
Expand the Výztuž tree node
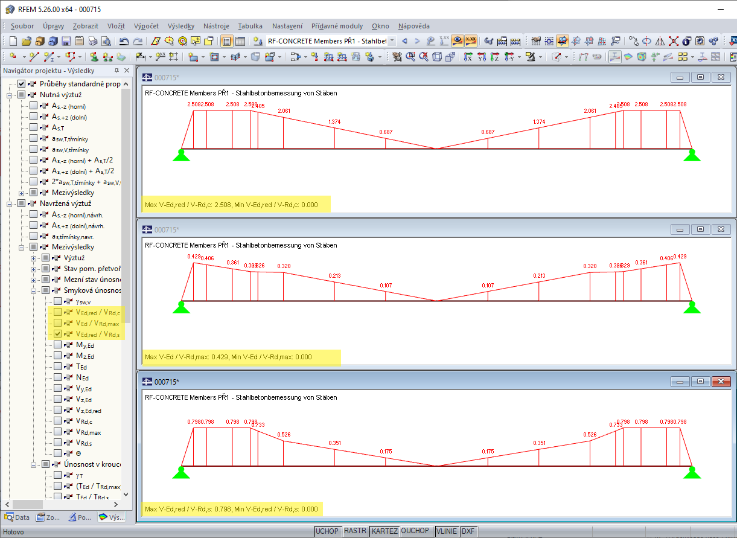click(34, 258)
